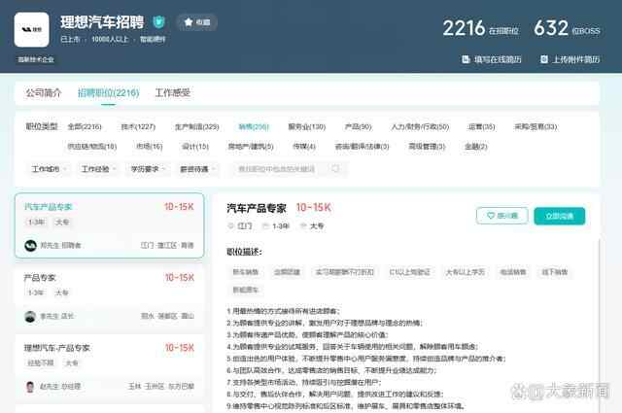Screen dimensions: 622x413
Task: Select the 生产制造(329) job category filter
Action: click(196, 126)
